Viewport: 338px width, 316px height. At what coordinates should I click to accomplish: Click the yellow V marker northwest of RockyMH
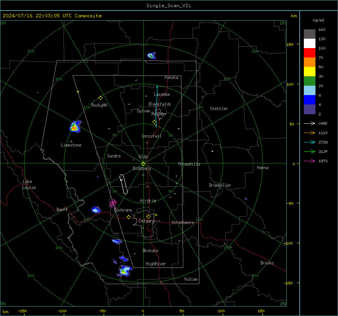point(78,92)
